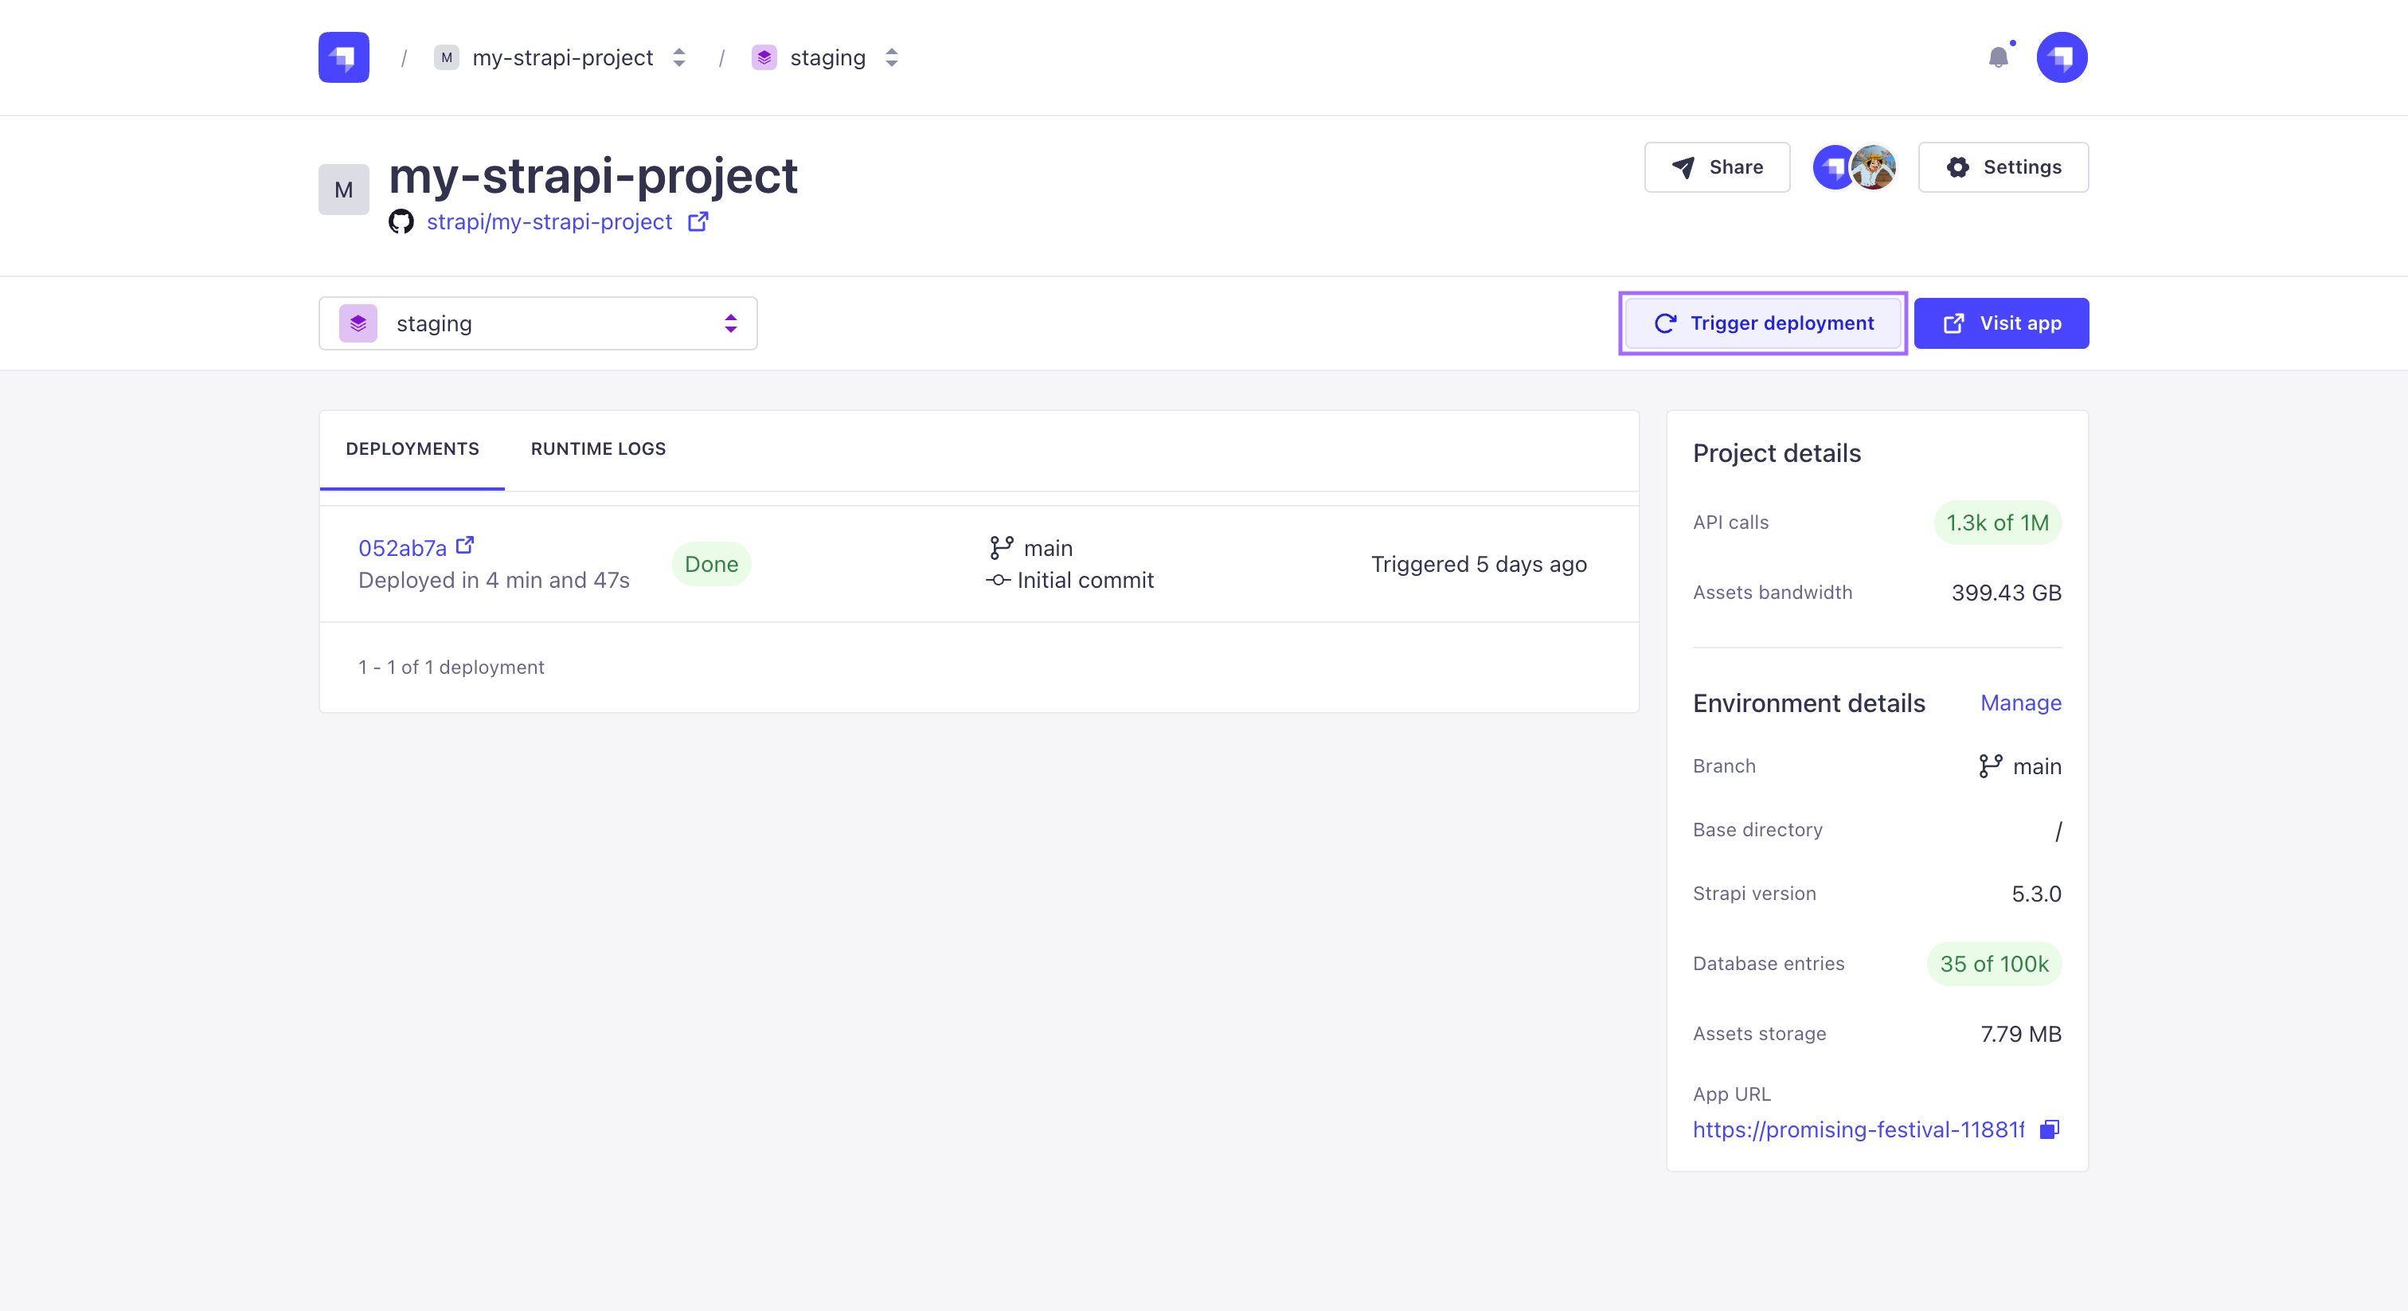Switch to the Runtime Logs tab

(598, 449)
